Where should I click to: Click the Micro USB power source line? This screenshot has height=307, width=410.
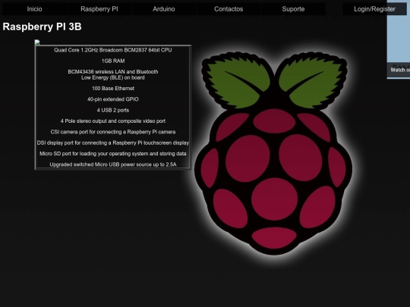pos(113,164)
